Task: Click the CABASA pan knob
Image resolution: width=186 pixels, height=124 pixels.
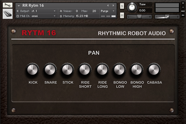Action: click(x=154, y=70)
